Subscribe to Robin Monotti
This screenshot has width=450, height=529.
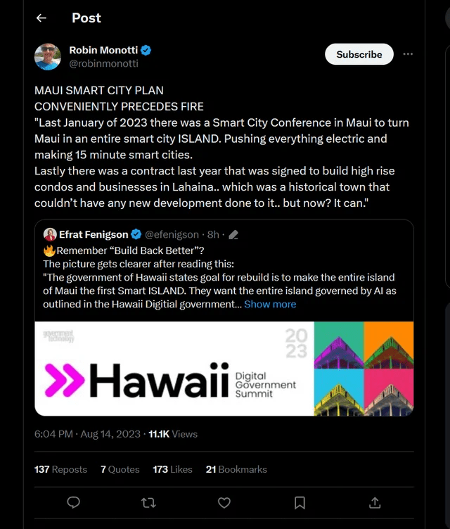[359, 54]
